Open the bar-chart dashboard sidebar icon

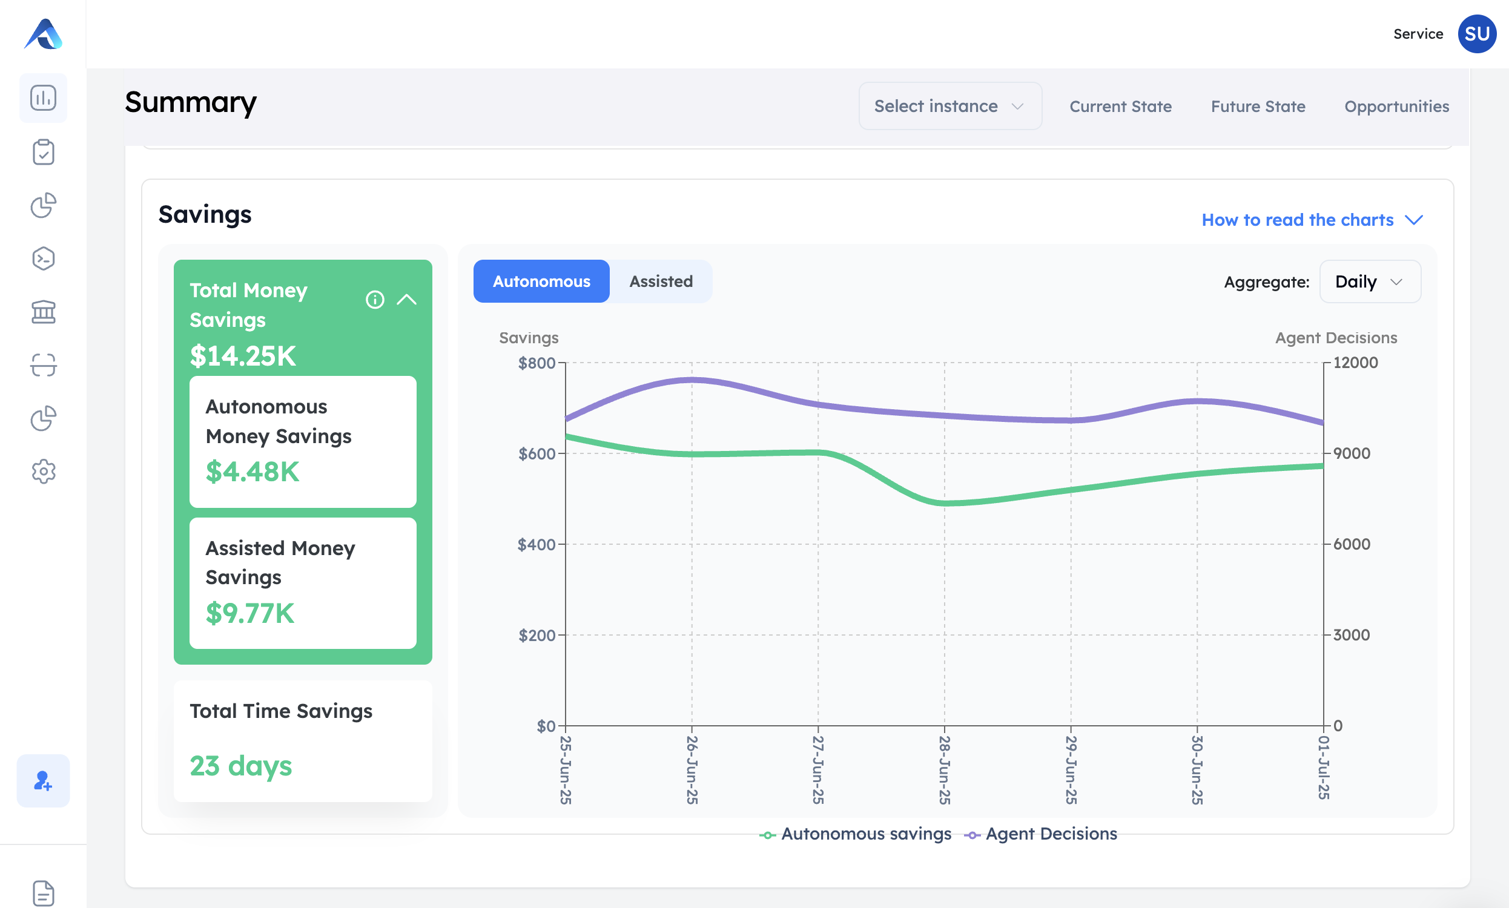[x=44, y=98]
